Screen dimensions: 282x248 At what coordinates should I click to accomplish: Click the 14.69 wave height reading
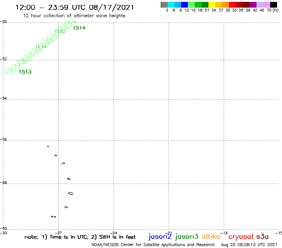37,50
